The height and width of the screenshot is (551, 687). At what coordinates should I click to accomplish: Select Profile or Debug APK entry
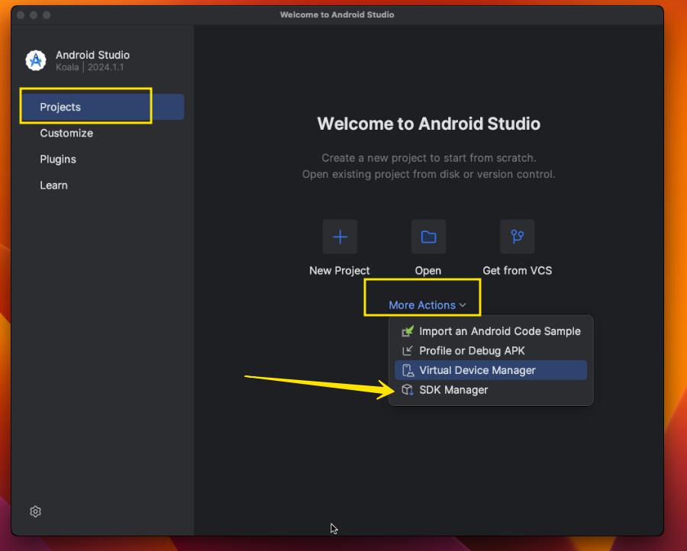(491, 351)
